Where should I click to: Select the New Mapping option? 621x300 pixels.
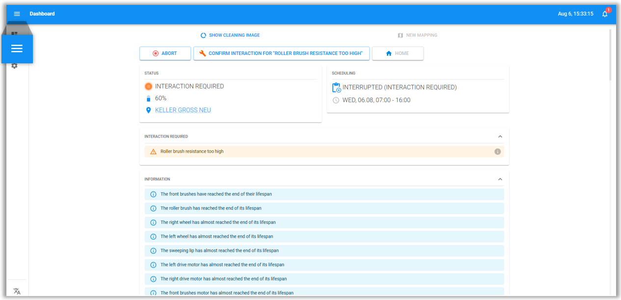[x=417, y=35]
